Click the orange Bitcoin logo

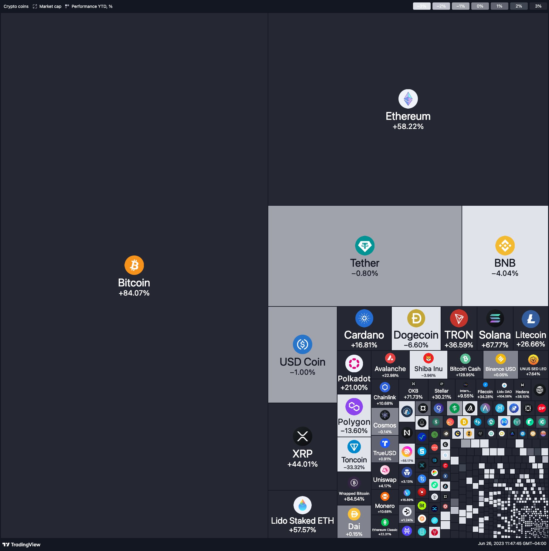(134, 265)
